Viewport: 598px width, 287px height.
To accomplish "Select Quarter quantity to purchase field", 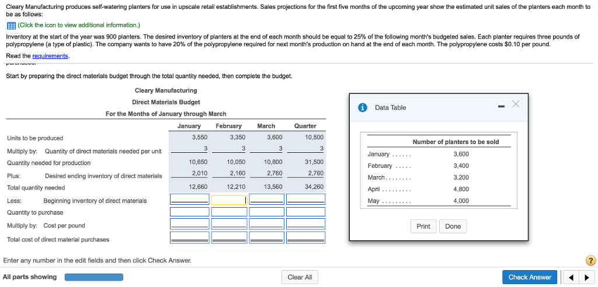I will [x=305, y=212].
